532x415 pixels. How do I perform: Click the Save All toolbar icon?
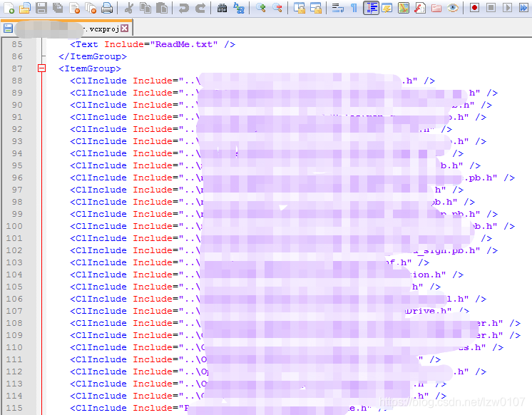pyautogui.click(x=58, y=7)
